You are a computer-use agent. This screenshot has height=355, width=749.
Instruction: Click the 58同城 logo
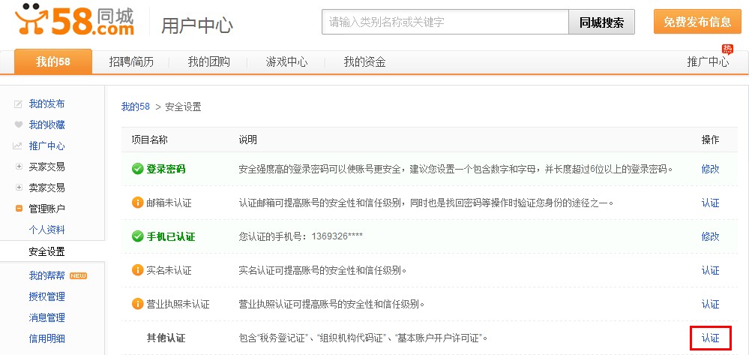pyautogui.click(x=75, y=22)
